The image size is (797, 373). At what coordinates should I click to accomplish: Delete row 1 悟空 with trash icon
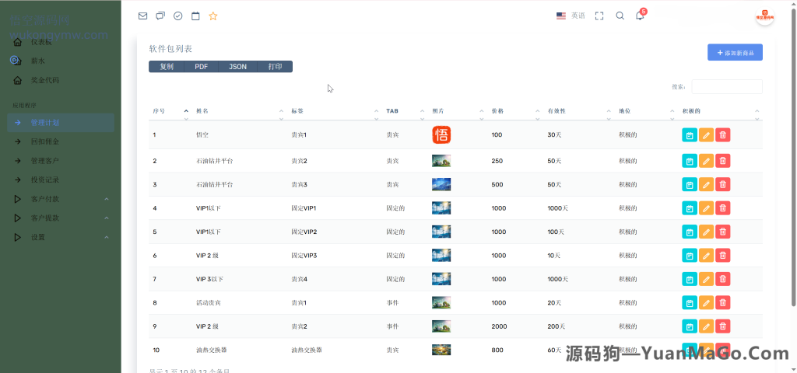723,135
